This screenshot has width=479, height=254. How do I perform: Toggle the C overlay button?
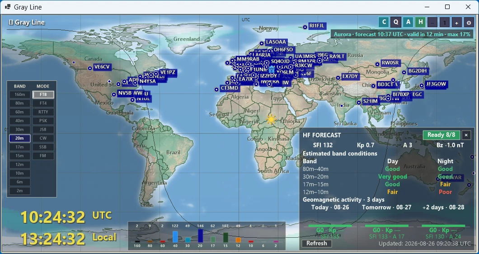pos(384,22)
